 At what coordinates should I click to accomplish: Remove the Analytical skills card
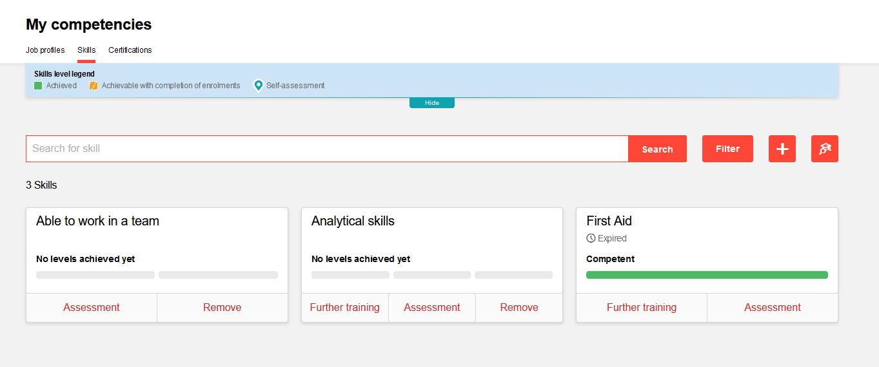point(519,308)
